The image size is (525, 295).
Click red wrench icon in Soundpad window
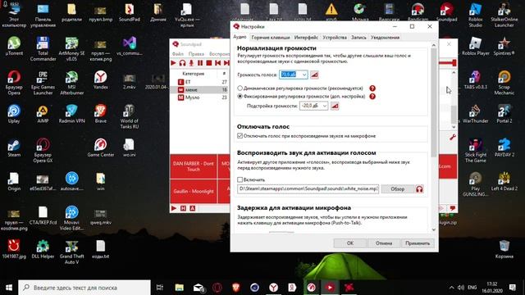pos(452,137)
